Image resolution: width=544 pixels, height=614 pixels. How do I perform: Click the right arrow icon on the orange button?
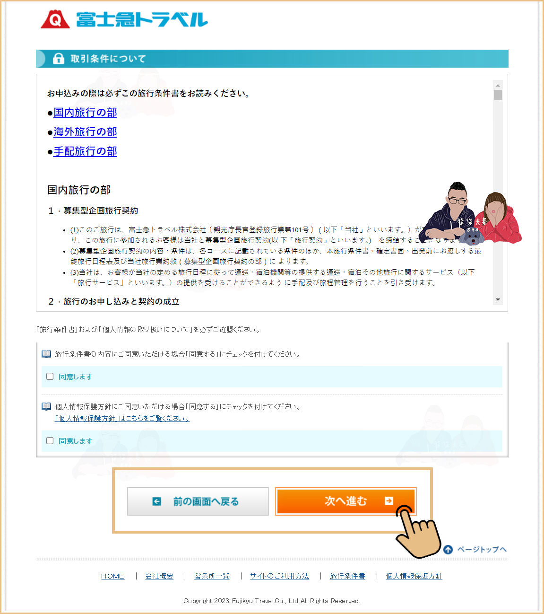click(x=389, y=501)
